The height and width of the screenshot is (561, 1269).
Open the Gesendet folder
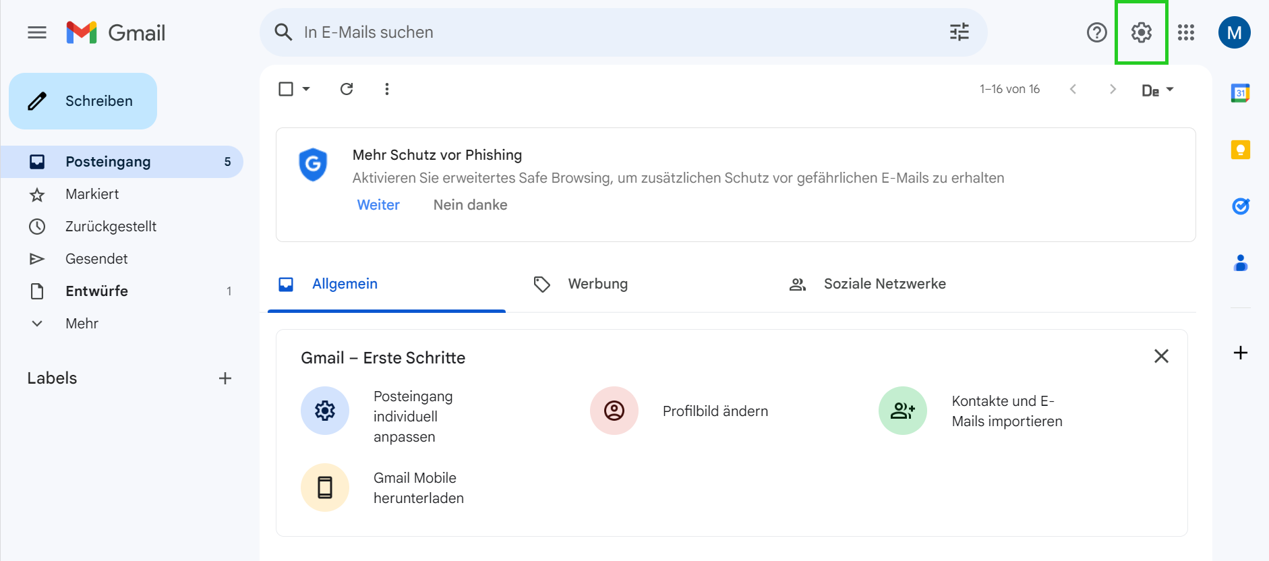coord(121,259)
